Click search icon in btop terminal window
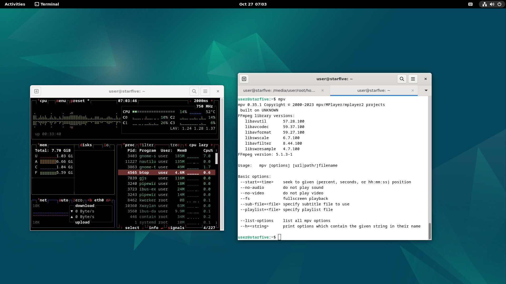The image size is (506, 284). [194, 91]
